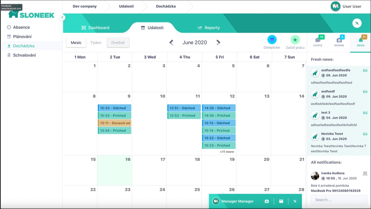Open the Datepicker calendar icon
Image resolution: width=371 pixels, height=209 pixels.
point(272,39)
